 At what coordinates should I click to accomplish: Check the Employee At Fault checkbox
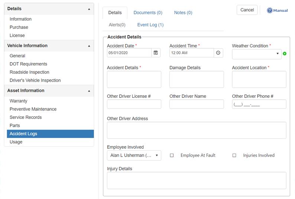[x=172, y=155]
